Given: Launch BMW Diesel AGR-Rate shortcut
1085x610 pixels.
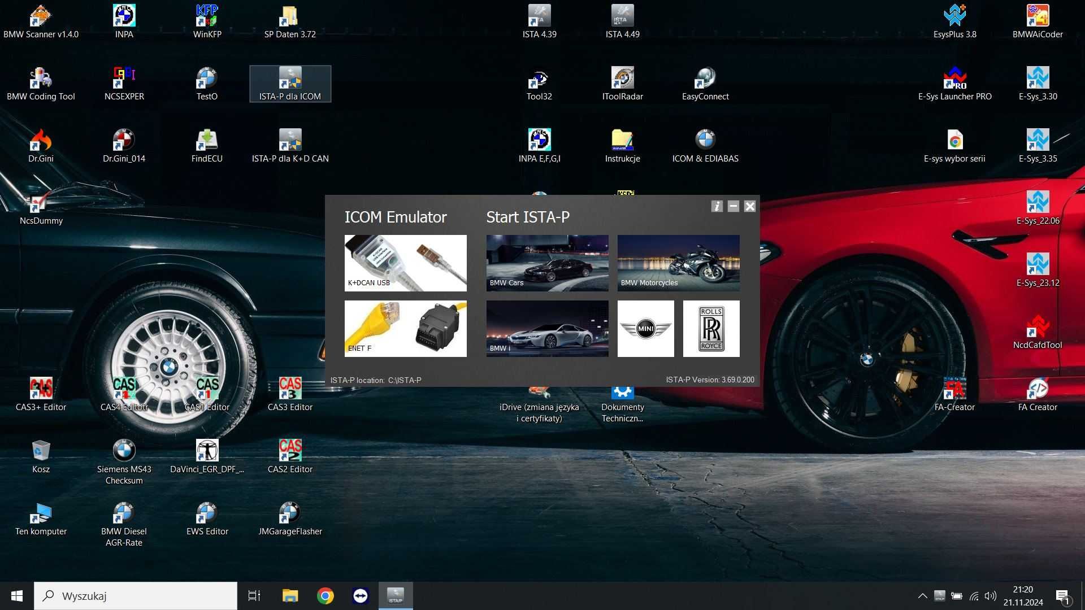Looking at the screenshot, I should coord(124,525).
